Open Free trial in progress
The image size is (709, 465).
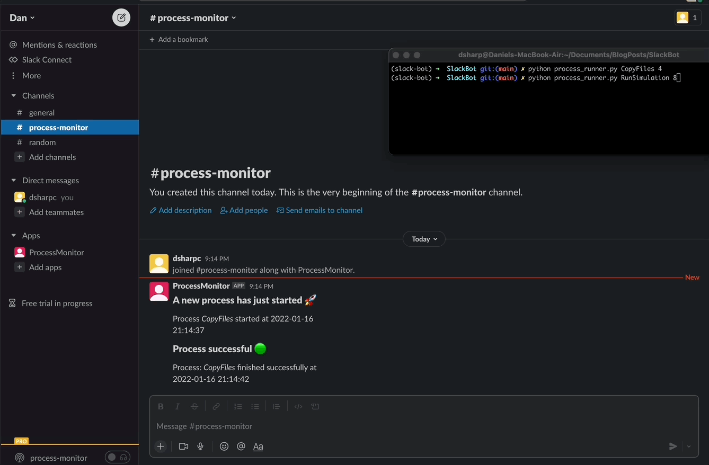pyautogui.click(x=57, y=303)
